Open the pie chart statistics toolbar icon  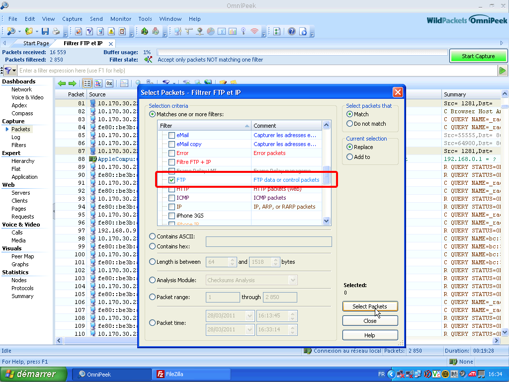(211, 31)
